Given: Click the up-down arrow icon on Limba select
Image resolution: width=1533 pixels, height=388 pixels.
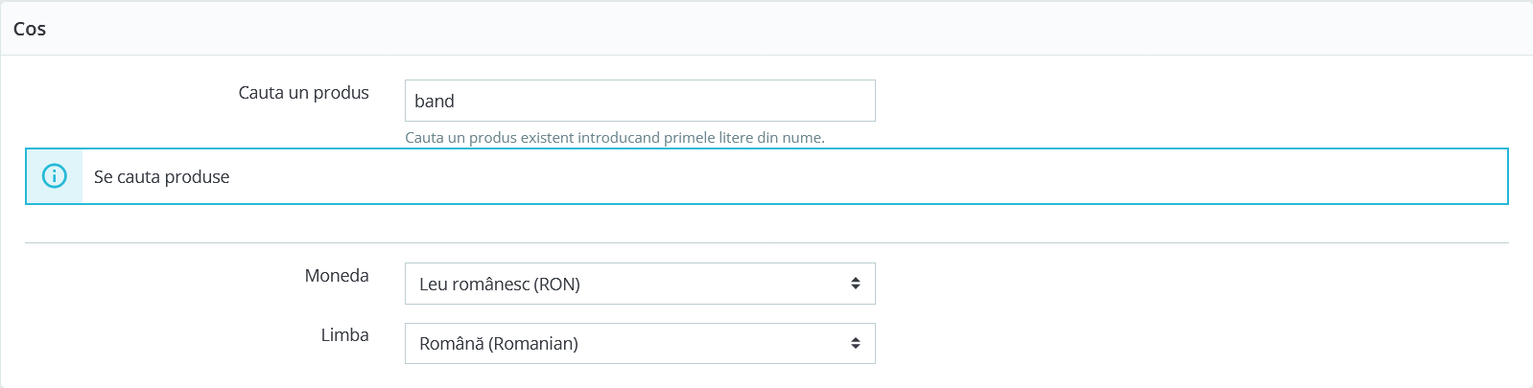Looking at the screenshot, I should 855,343.
